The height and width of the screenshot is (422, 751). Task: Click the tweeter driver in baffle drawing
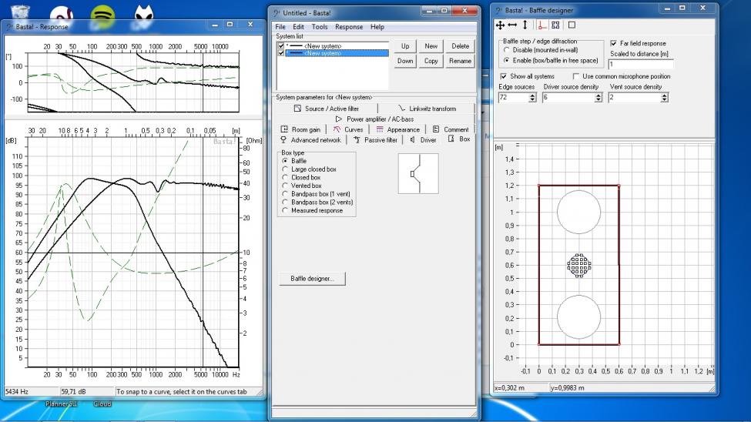pyautogui.click(x=579, y=266)
